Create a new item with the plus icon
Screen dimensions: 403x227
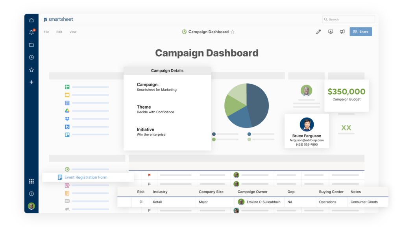(31, 82)
